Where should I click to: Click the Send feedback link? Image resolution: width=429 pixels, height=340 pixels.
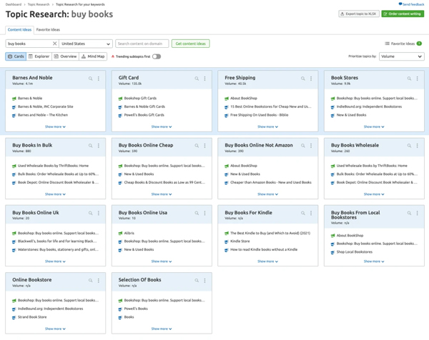click(411, 4)
